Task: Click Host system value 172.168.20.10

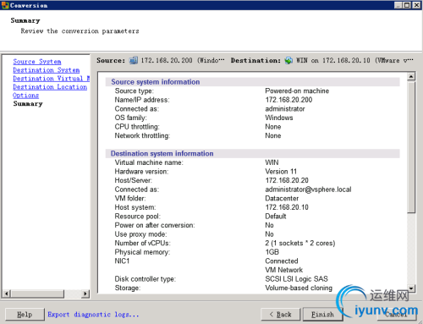Action: (x=287, y=207)
